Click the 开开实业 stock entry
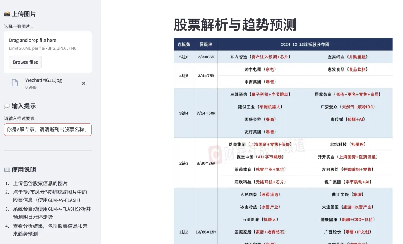 click(348, 157)
